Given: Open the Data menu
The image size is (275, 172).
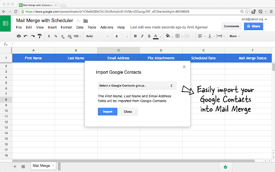Looking at the screenshot, I should click(x=79, y=28).
